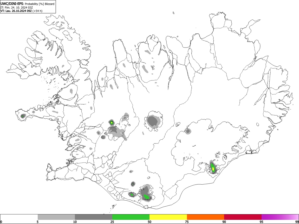Click the '(+54 h)' forecast offset text
This screenshot has height=224, width=299.
coord(37,11)
